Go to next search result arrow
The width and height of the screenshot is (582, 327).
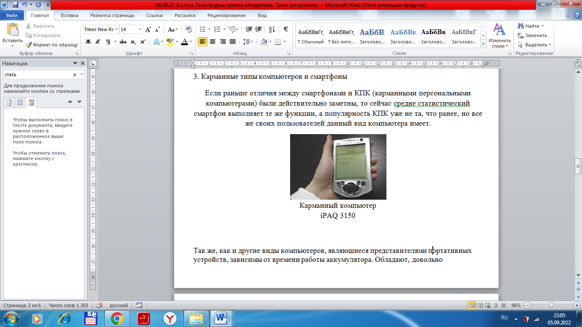(79, 102)
